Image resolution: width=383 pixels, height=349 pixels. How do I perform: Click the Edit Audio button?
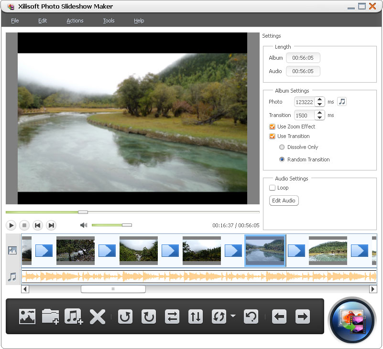click(284, 201)
